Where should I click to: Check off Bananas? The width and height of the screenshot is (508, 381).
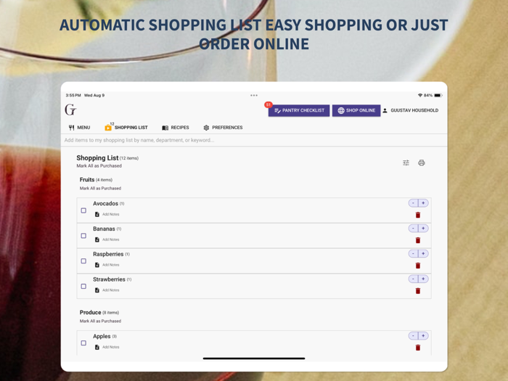click(83, 236)
